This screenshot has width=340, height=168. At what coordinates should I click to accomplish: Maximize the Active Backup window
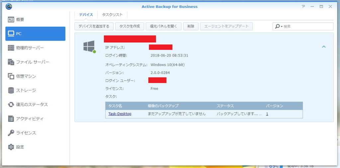pyautogui.click(x=321, y=7)
